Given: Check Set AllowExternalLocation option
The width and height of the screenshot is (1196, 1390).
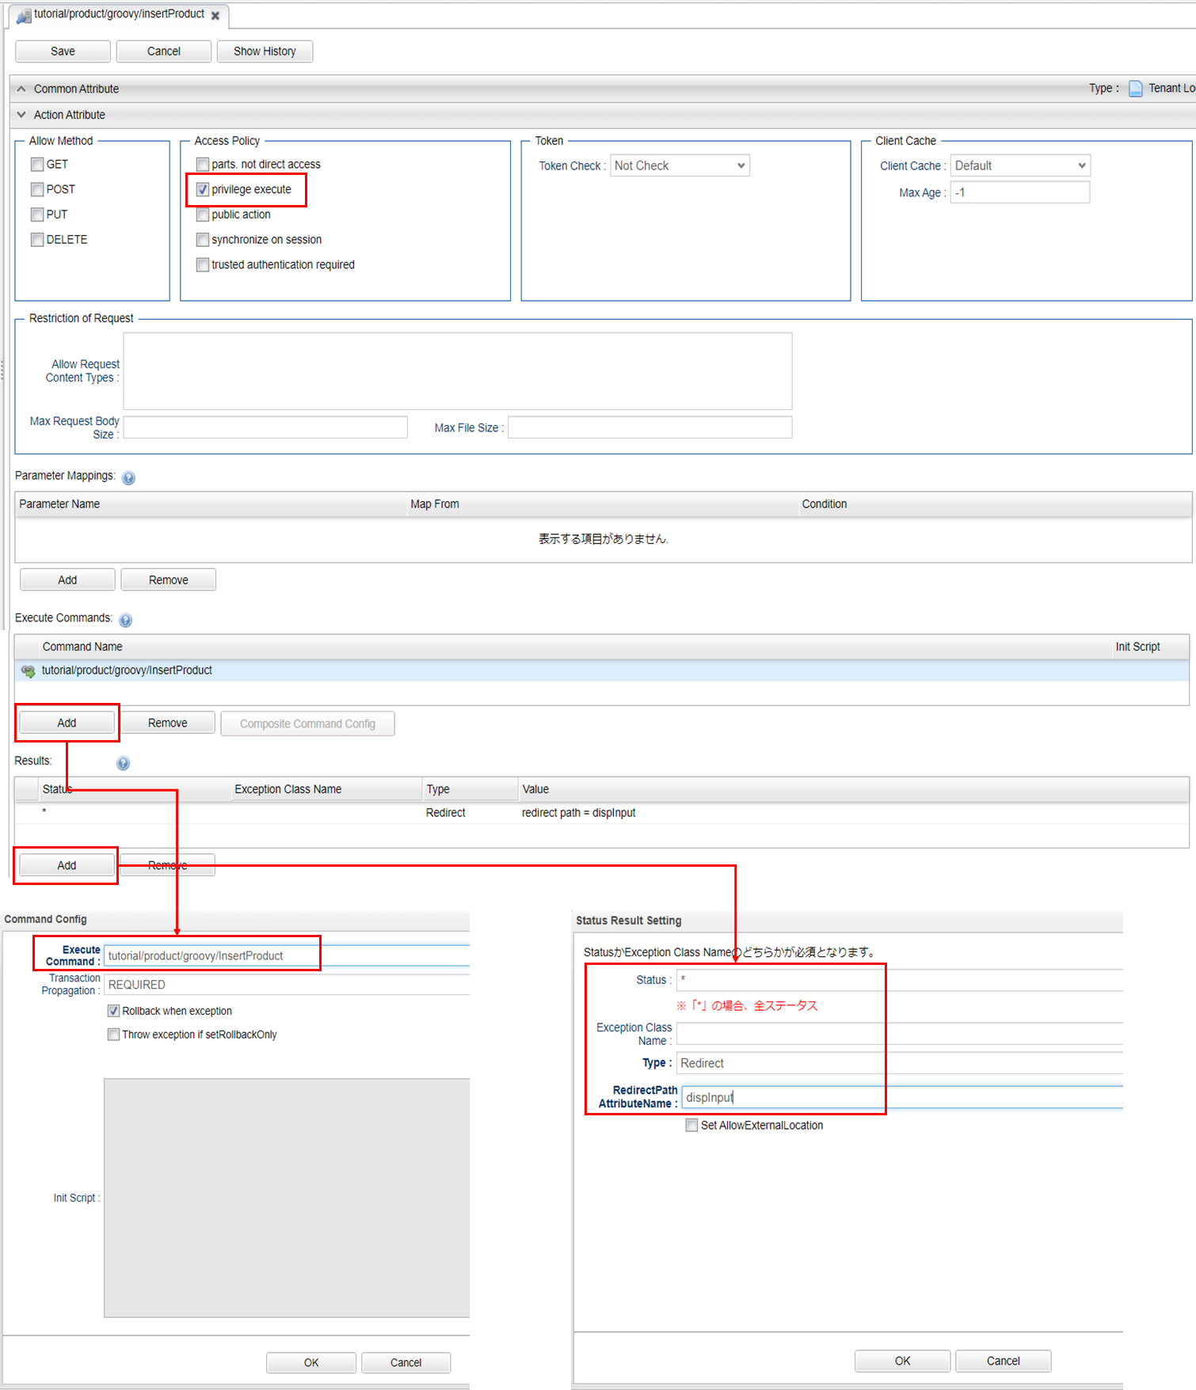Looking at the screenshot, I should (691, 1125).
